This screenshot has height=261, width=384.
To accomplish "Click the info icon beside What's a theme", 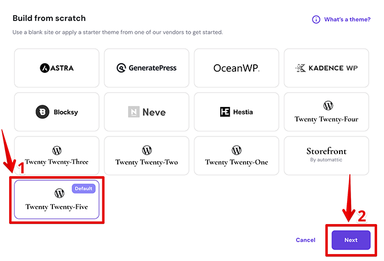I will coord(316,19).
